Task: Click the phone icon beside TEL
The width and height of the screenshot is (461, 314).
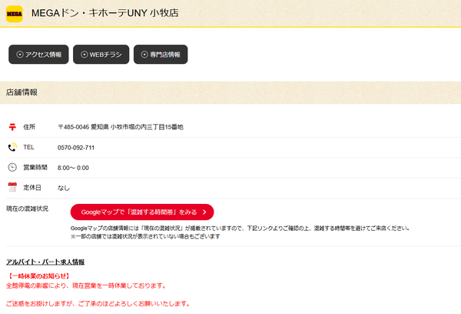Action: [x=12, y=147]
